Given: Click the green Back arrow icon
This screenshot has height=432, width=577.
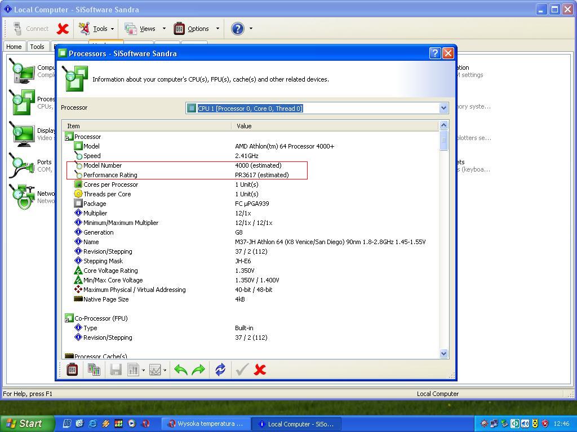Looking at the screenshot, I should point(181,370).
